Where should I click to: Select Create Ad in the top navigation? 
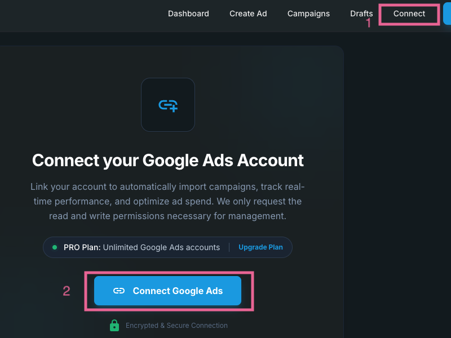[248, 14]
